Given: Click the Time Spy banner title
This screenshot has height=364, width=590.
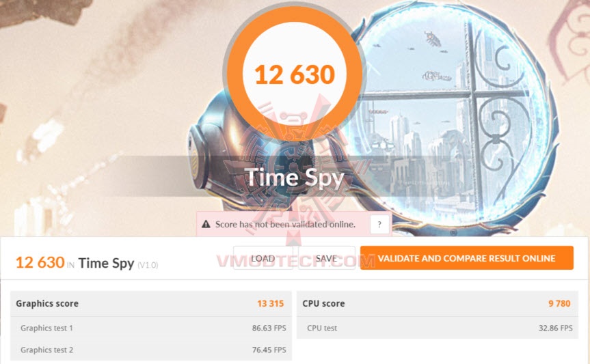Looking at the screenshot, I should 294,177.
